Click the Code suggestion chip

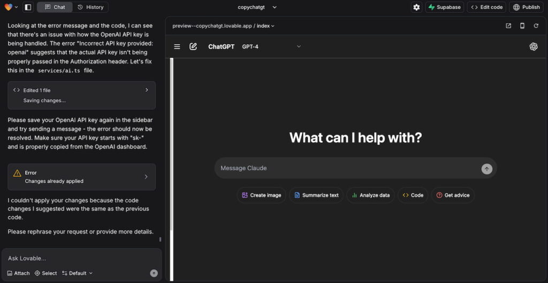coord(413,195)
